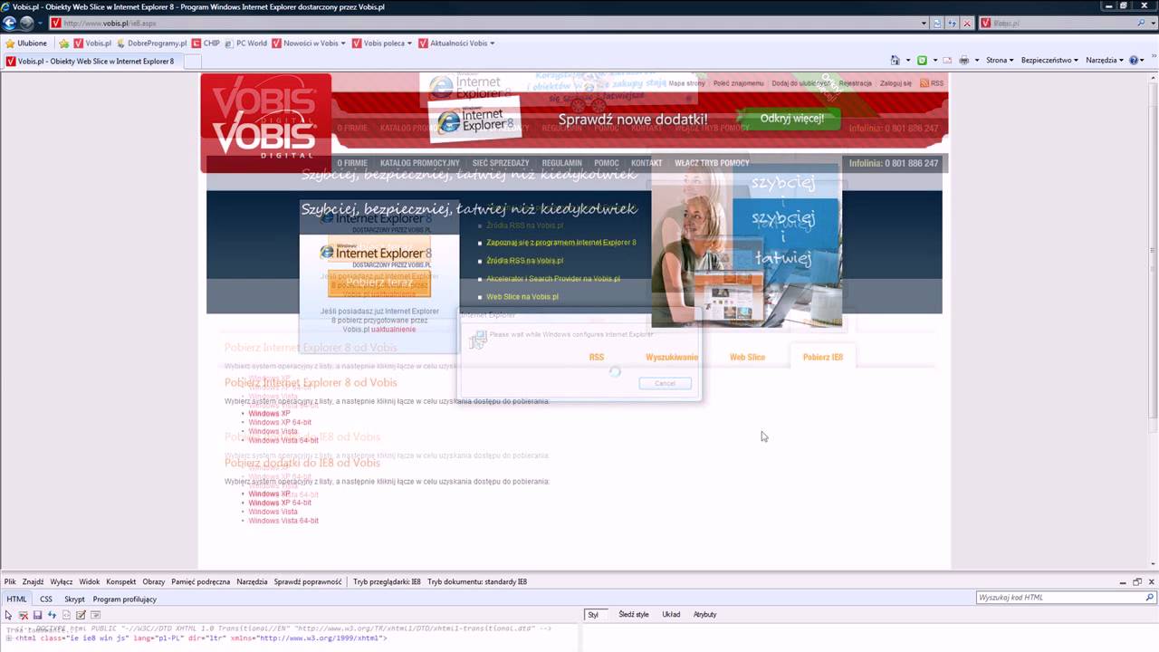This screenshot has width=1159, height=652.
Task: Open the Bezpieczeństwo safety menu
Action: point(1049,61)
